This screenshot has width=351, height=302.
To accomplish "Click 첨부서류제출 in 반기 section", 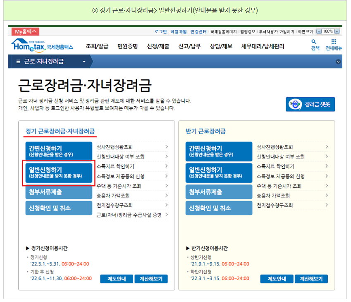I will tap(219, 192).
